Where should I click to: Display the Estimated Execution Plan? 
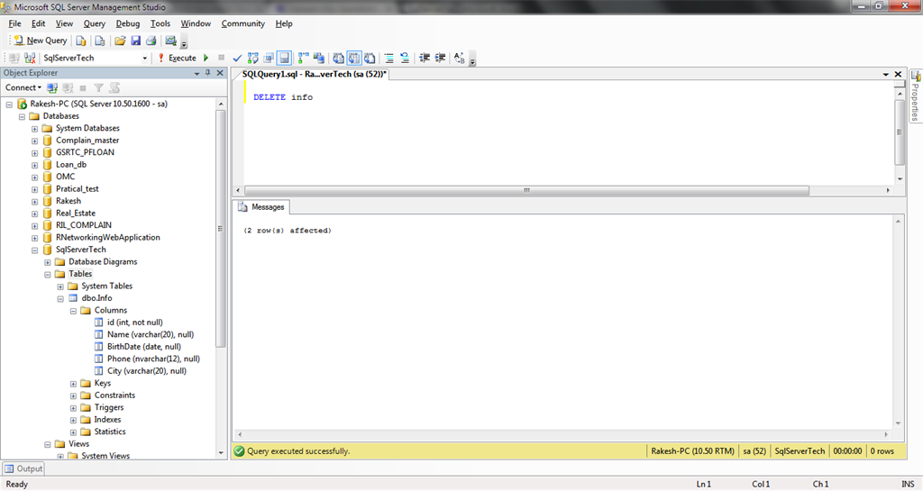(x=253, y=58)
